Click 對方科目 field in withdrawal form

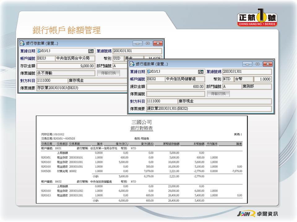(x=162, y=101)
